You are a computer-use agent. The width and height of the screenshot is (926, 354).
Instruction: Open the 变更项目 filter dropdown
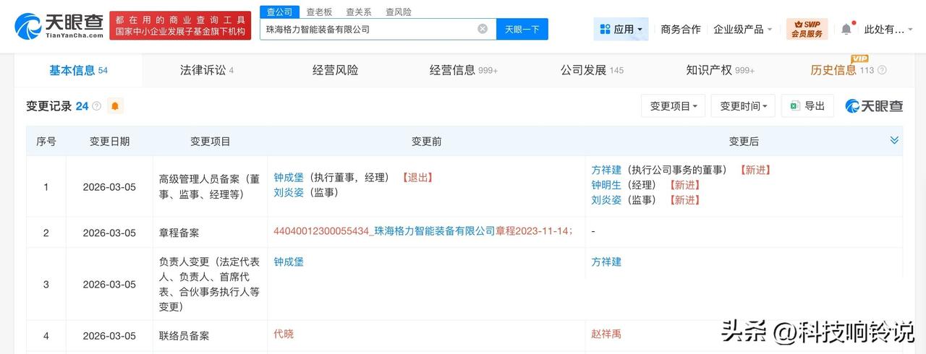(674, 105)
